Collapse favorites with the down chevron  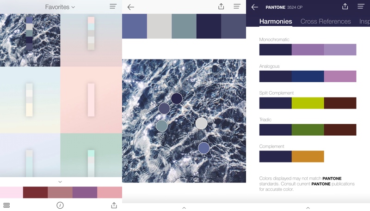point(60,182)
